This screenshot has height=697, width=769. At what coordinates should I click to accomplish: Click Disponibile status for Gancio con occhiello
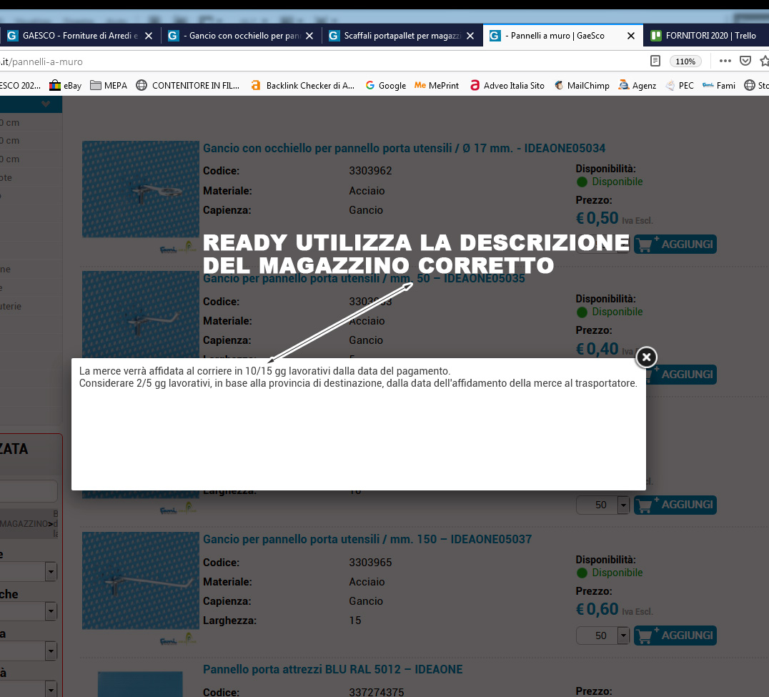(x=610, y=182)
